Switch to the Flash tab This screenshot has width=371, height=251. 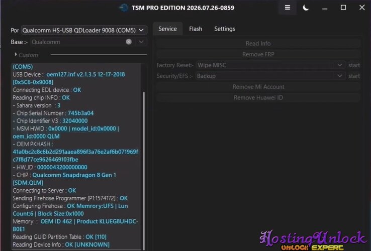(x=196, y=29)
